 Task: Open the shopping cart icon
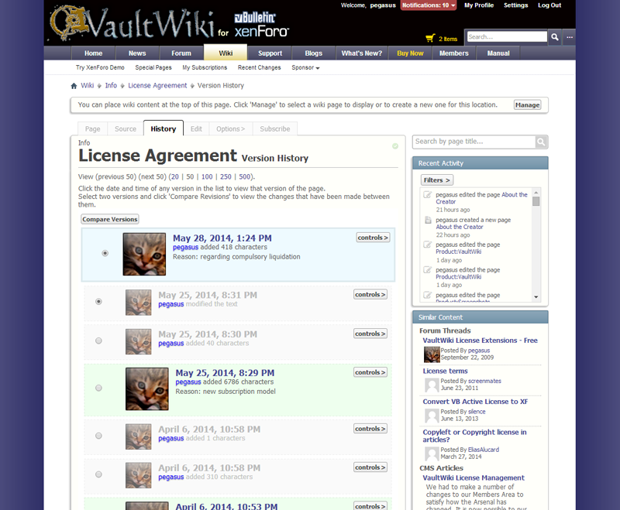(430, 38)
